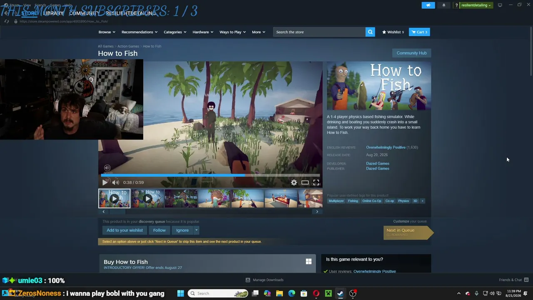Expand the Browse dropdown menu

coord(107,32)
